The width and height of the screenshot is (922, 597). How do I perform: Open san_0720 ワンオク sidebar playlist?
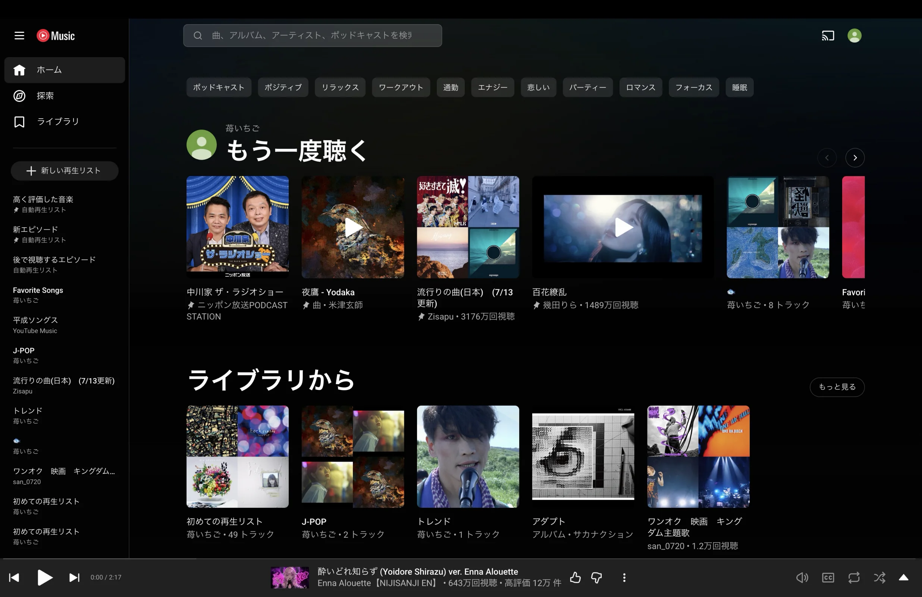point(65,476)
